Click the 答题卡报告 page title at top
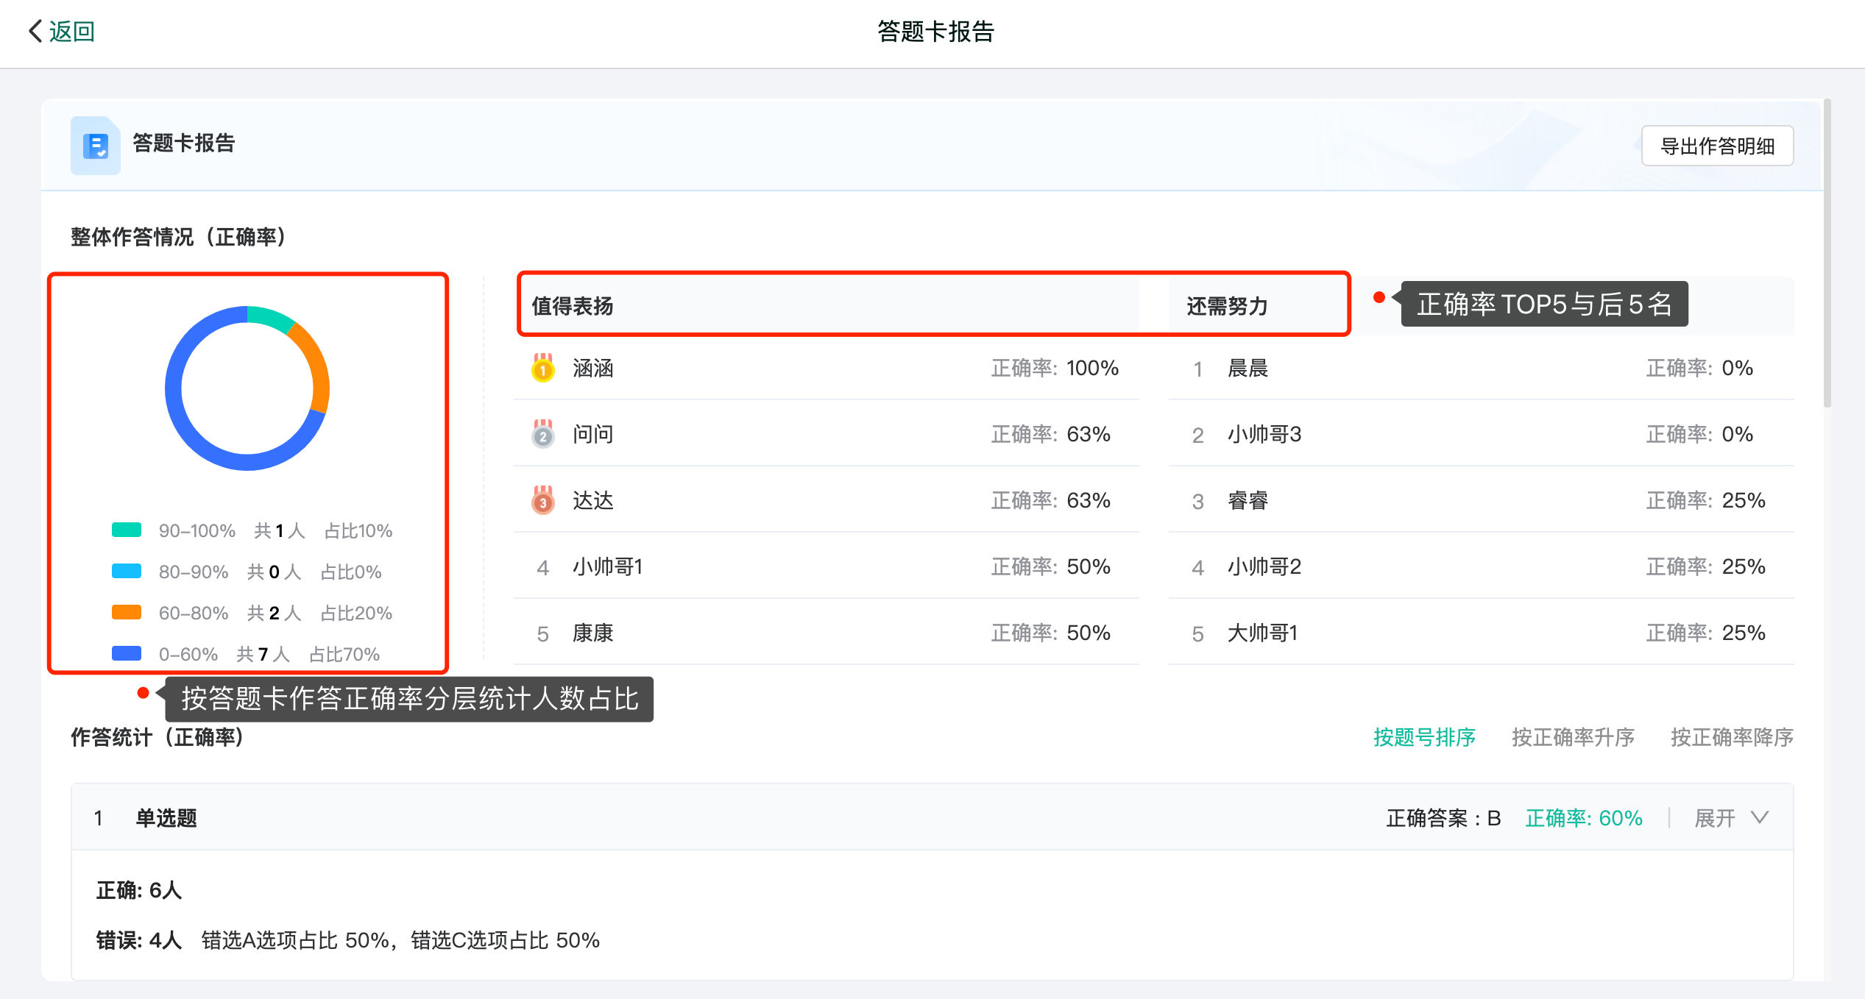1865x999 pixels. (x=935, y=31)
